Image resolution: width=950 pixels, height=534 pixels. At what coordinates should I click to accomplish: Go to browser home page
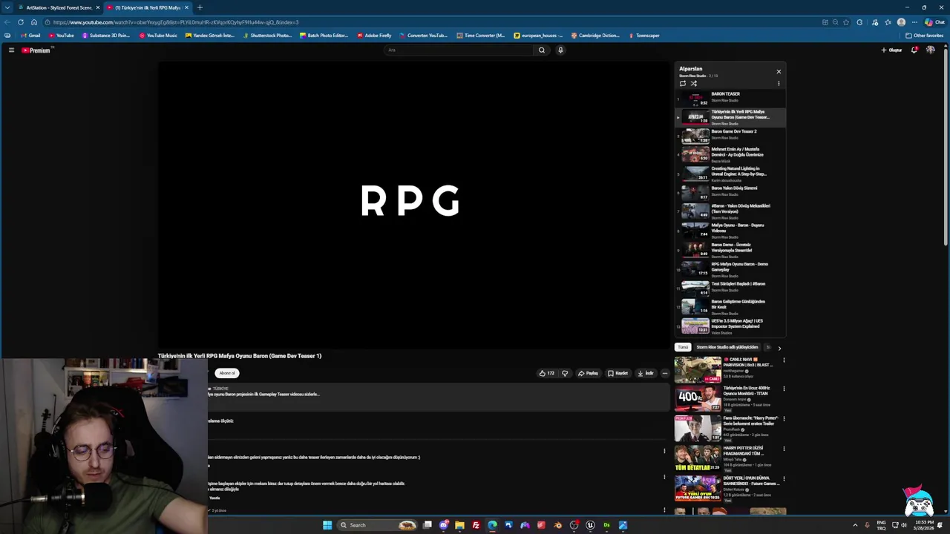point(33,22)
